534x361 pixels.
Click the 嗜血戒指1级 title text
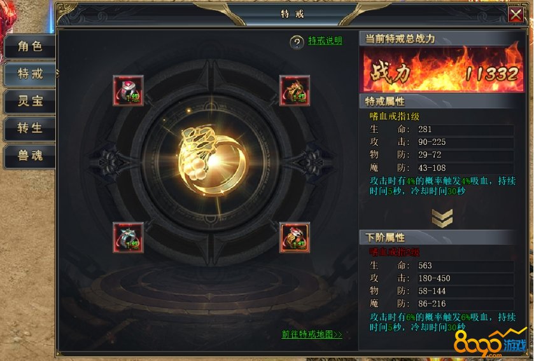click(395, 116)
